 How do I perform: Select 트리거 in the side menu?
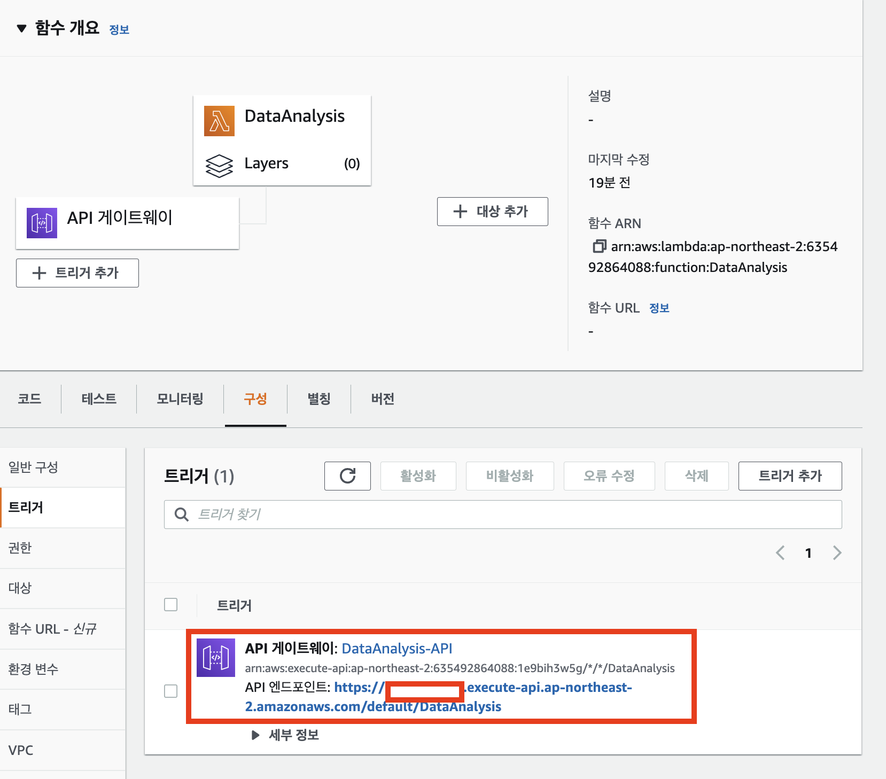click(x=63, y=508)
